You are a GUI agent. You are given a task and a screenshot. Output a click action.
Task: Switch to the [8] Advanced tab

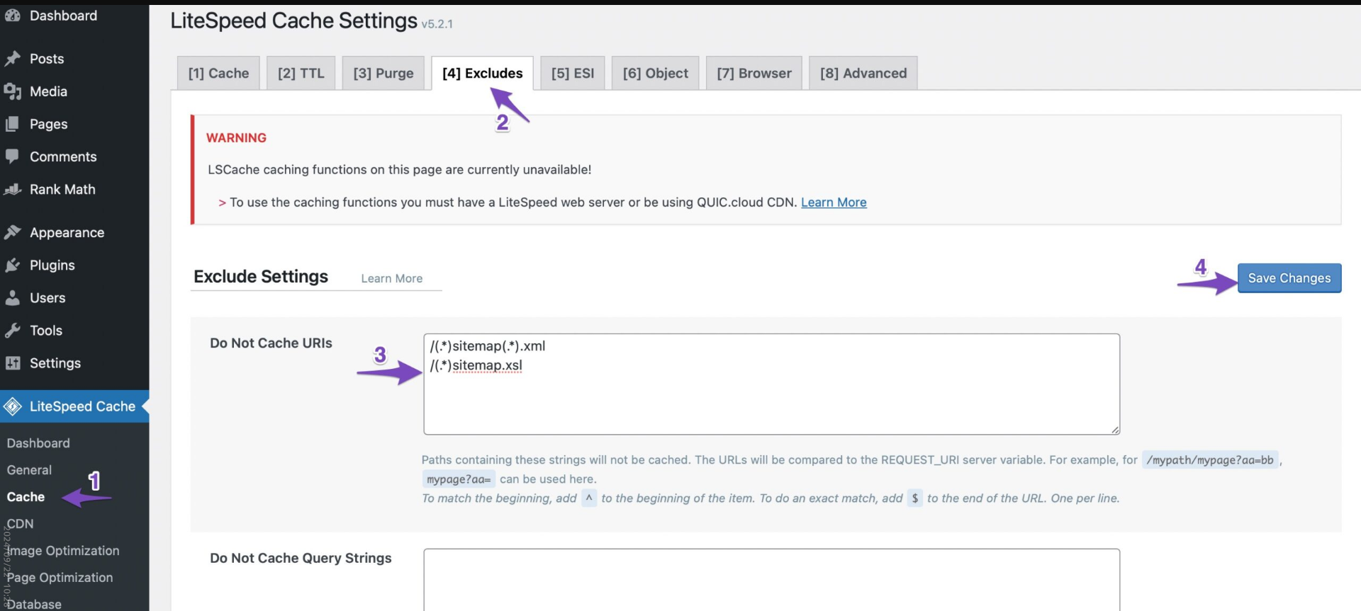(863, 73)
